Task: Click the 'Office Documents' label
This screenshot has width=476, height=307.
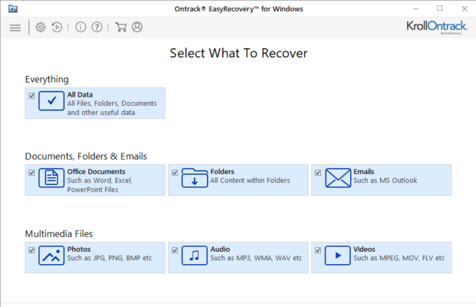Action: (96, 172)
